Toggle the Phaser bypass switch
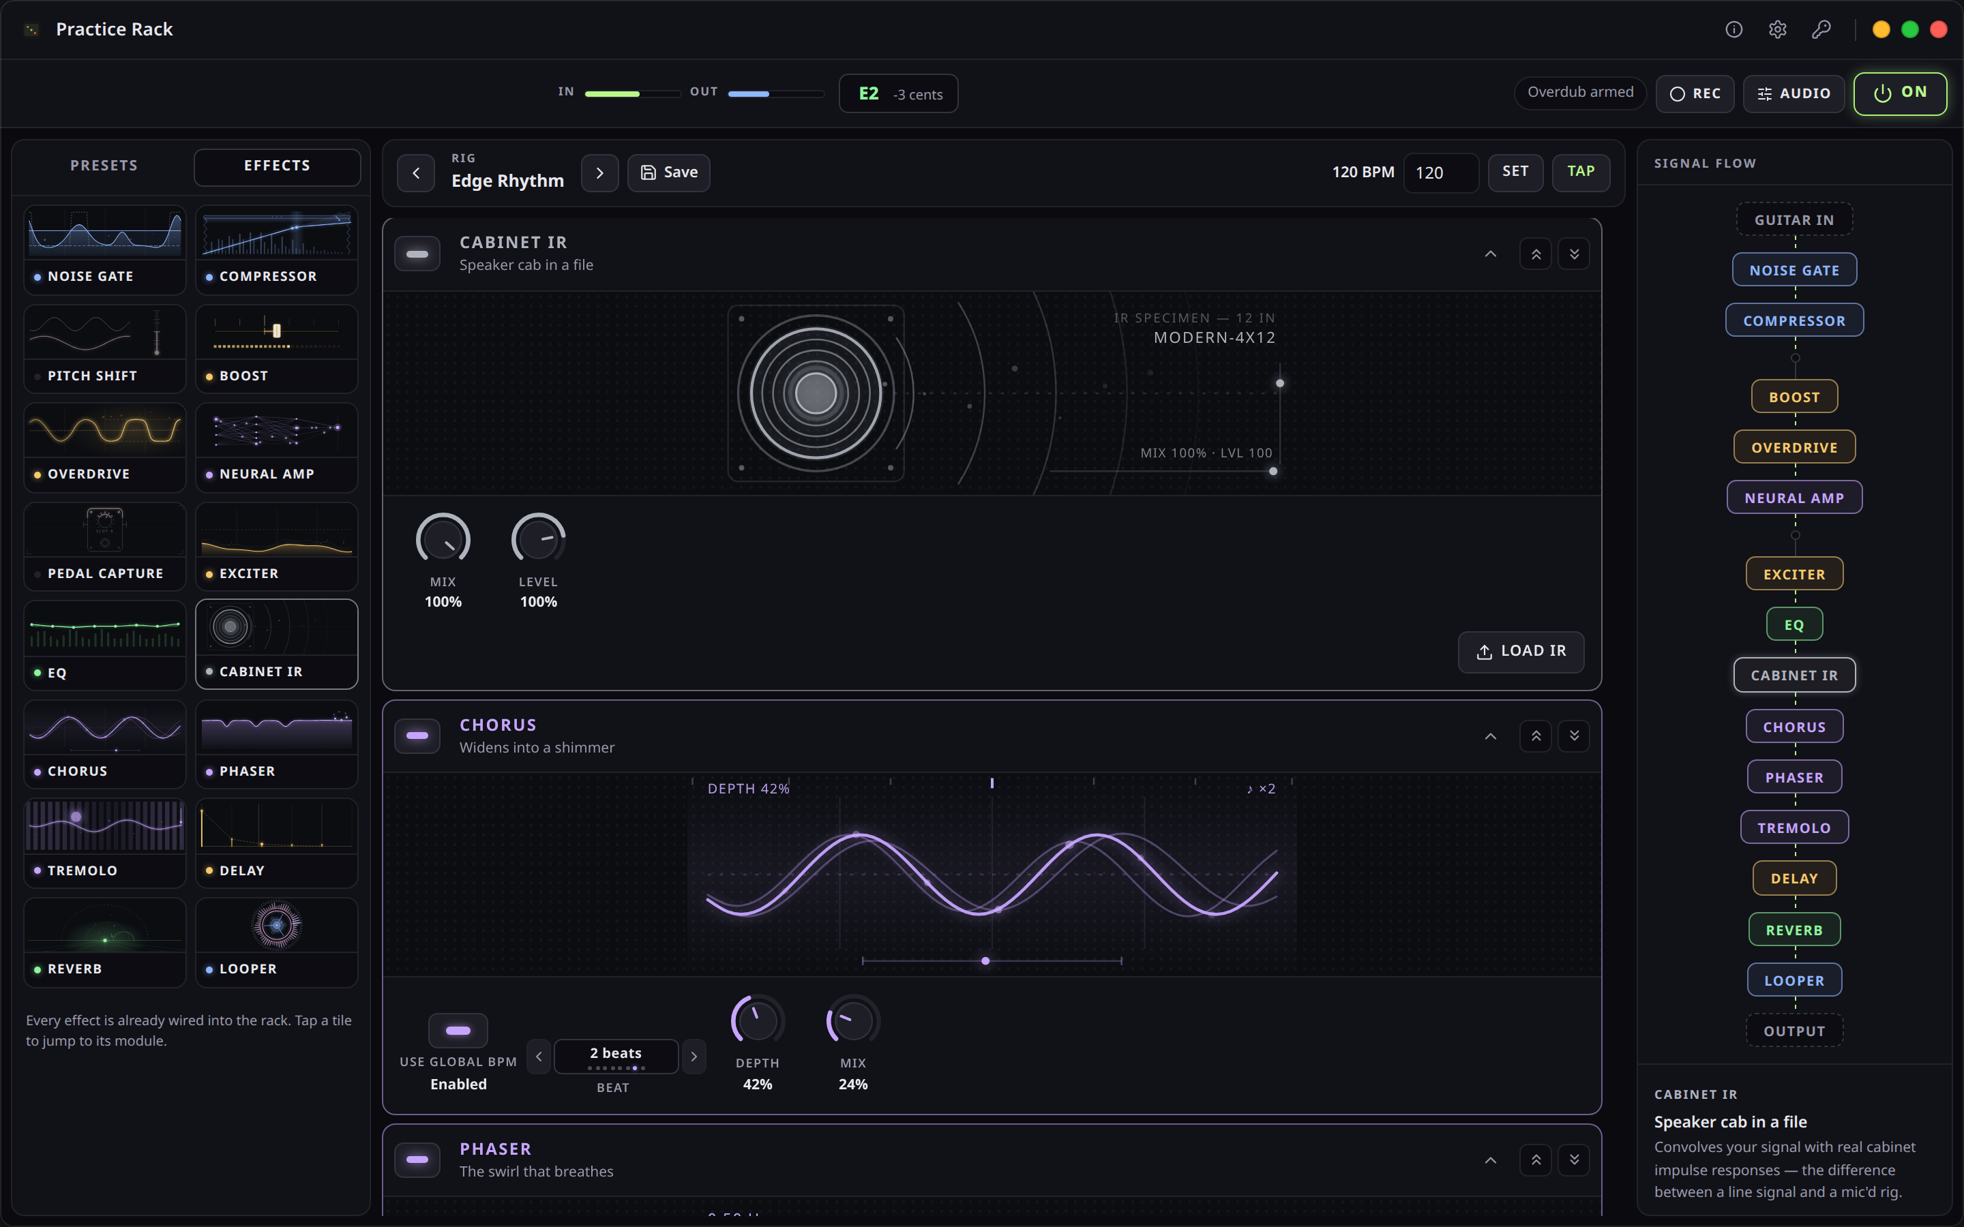Viewport: 1964px width, 1227px height. (x=417, y=1160)
